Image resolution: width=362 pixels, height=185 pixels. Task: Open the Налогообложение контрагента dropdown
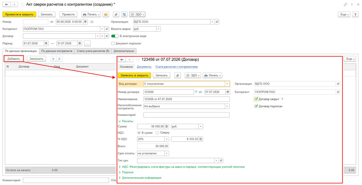click(x=227, y=106)
